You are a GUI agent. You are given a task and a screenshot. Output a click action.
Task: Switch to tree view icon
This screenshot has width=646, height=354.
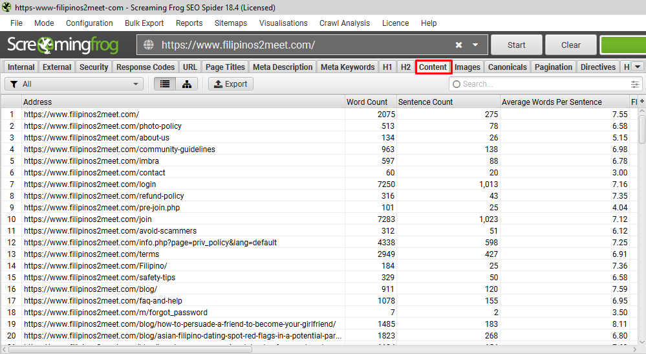click(187, 84)
